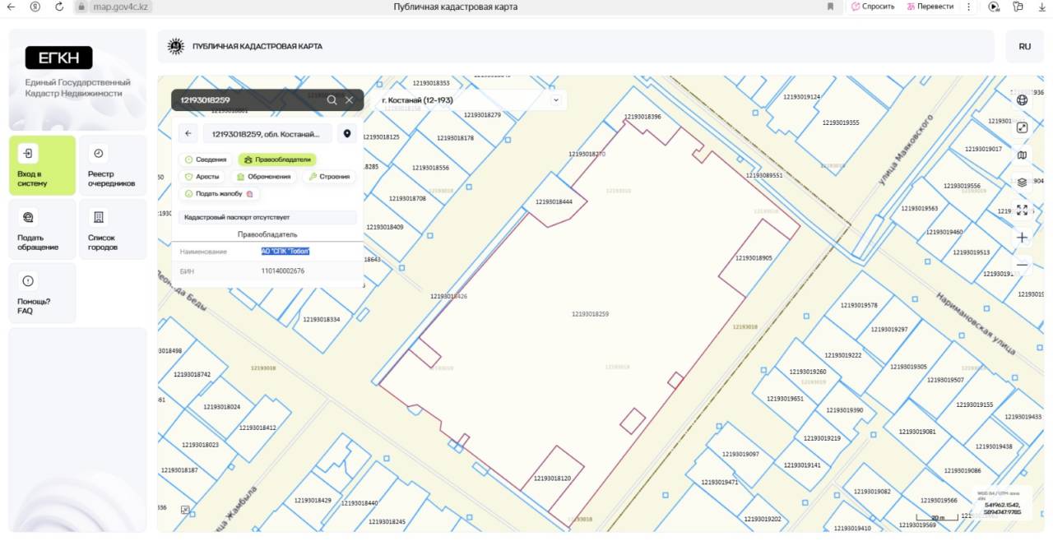Open the Обременения tab
Viewport: 1053px width, 541px height.
point(263,177)
